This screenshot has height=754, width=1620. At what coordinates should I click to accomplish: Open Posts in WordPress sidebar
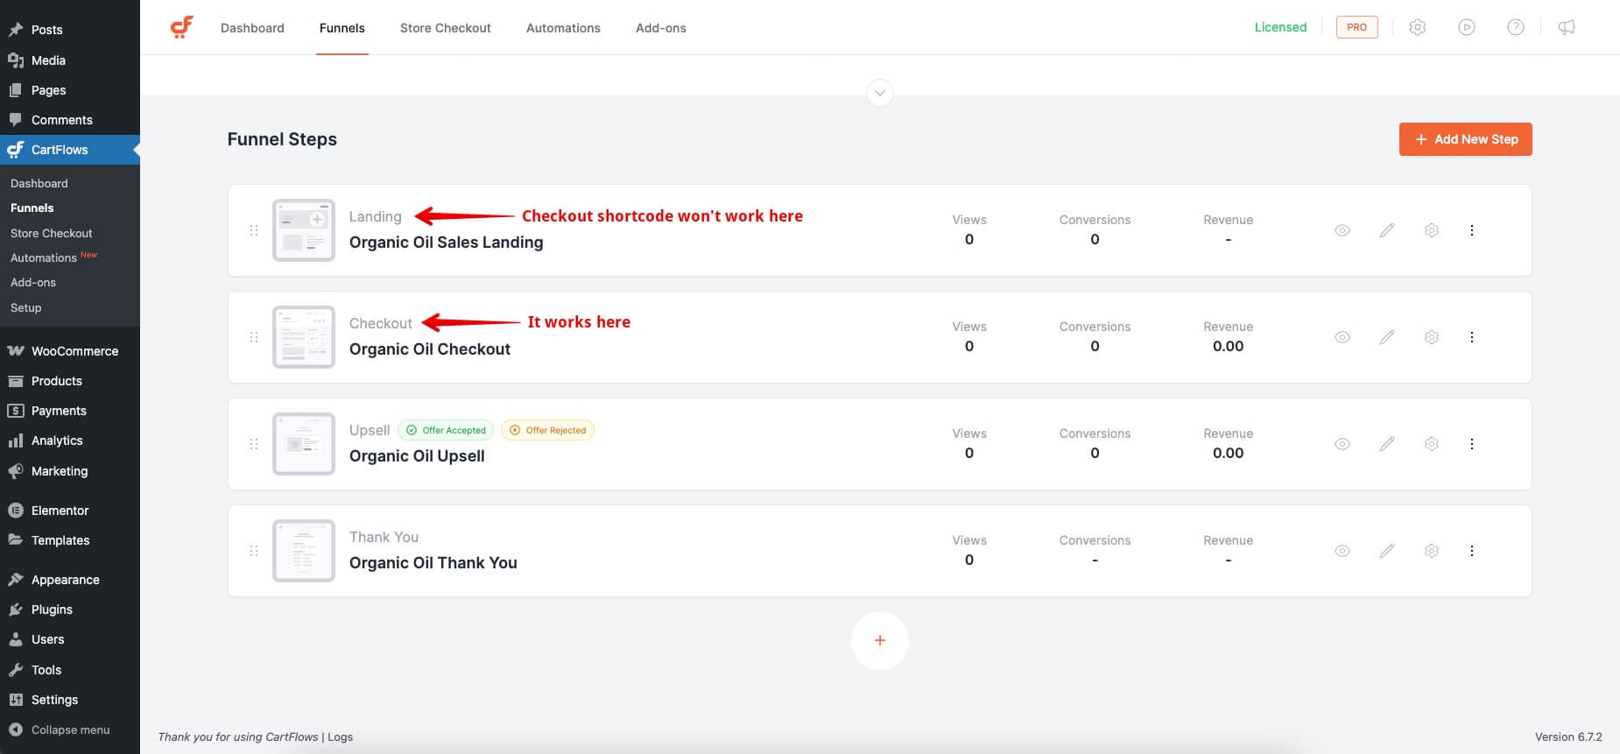point(70,30)
